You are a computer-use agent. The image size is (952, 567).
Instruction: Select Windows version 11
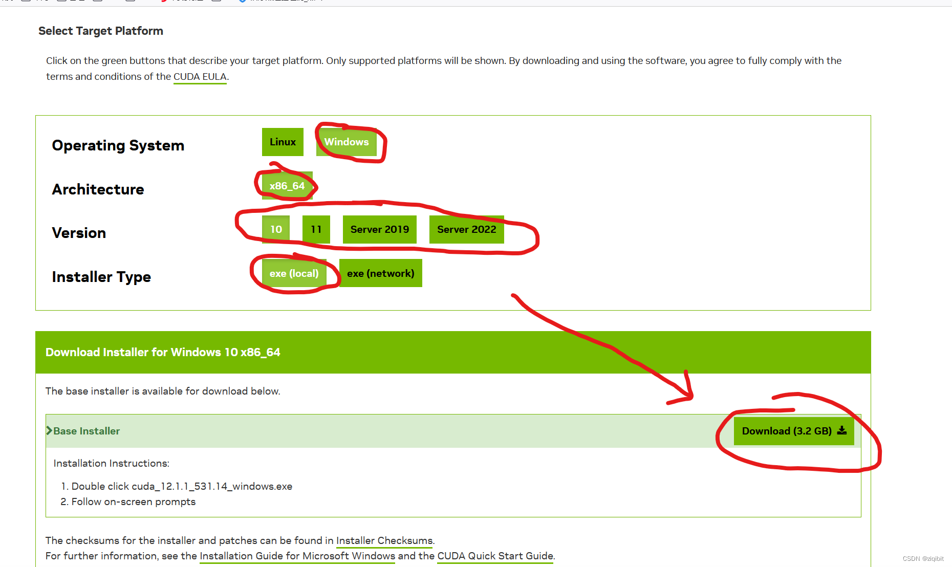click(x=316, y=229)
